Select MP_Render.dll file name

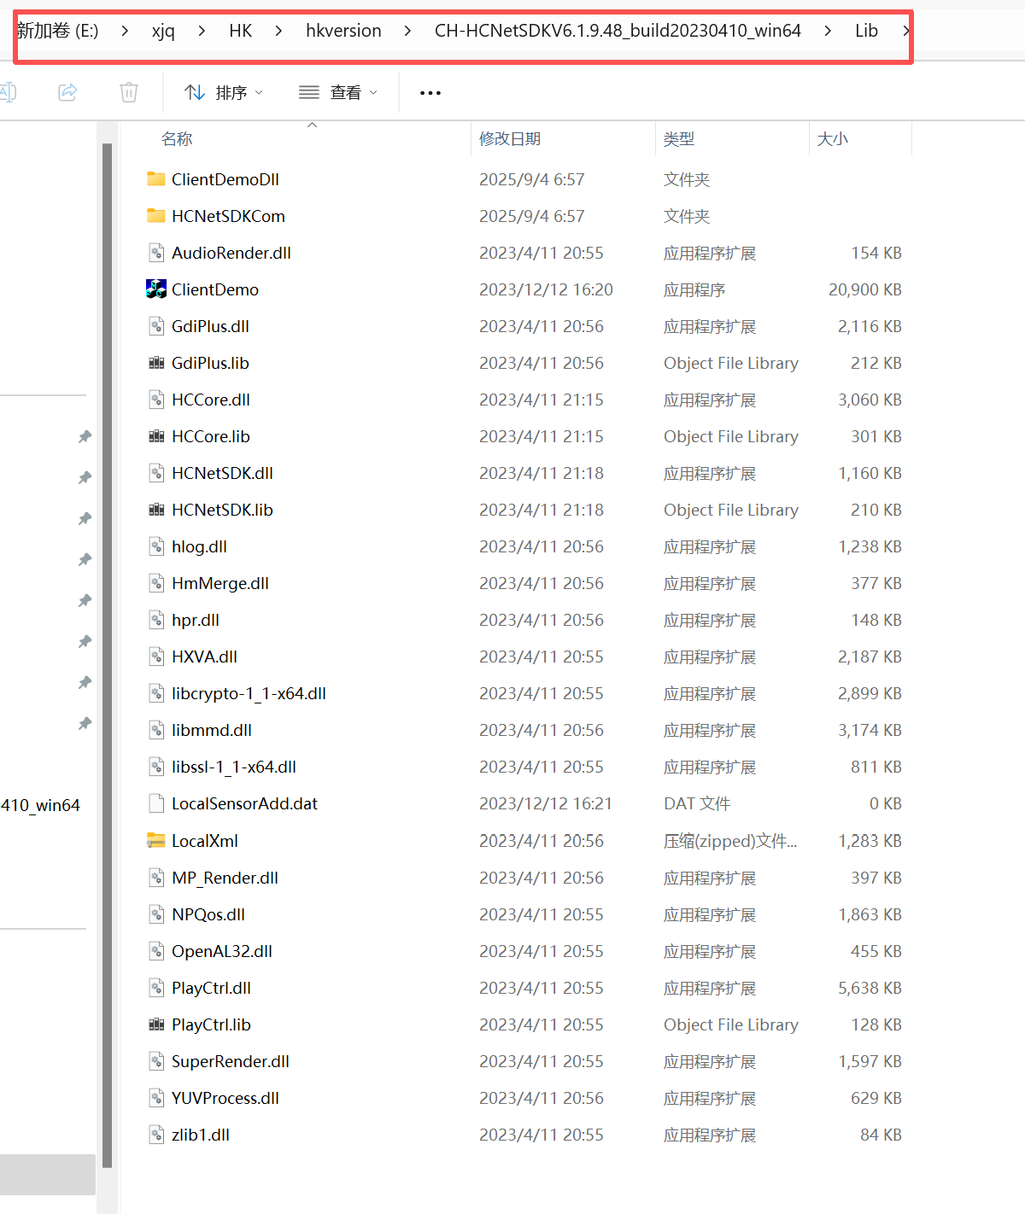click(225, 878)
